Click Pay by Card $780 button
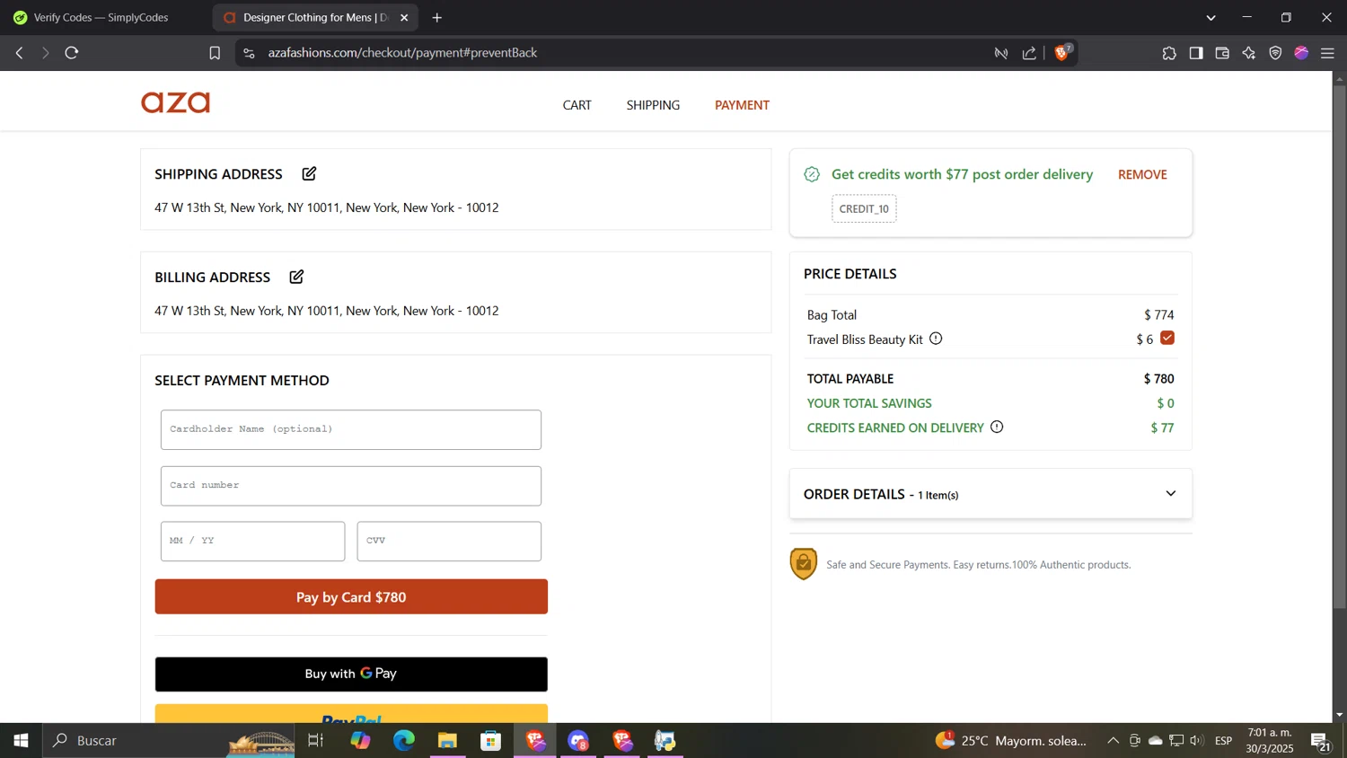This screenshot has height=758, width=1347. [x=351, y=596]
